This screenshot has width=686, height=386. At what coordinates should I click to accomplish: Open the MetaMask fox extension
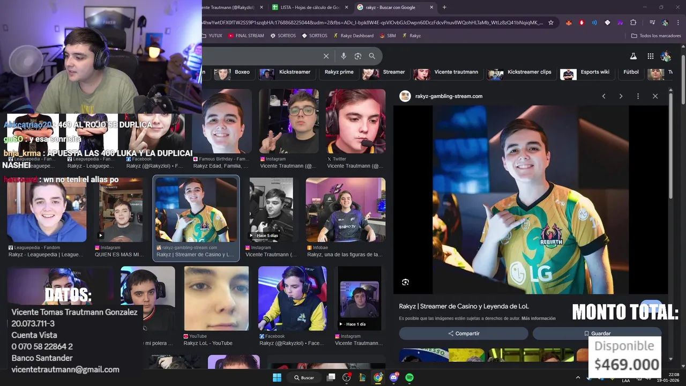569,23
